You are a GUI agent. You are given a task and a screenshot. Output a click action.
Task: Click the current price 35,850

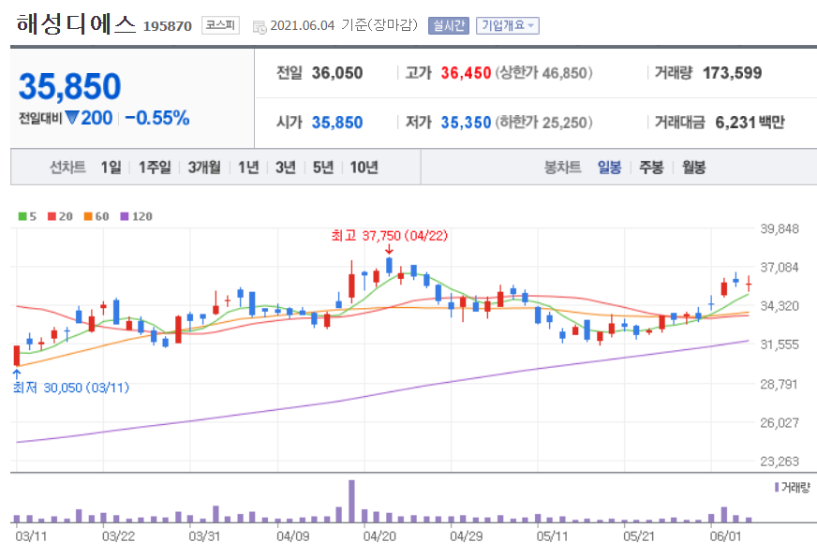[x=70, y=86]
